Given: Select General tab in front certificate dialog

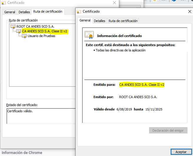Looking at the screenshot, I should [x=85, y=21].
